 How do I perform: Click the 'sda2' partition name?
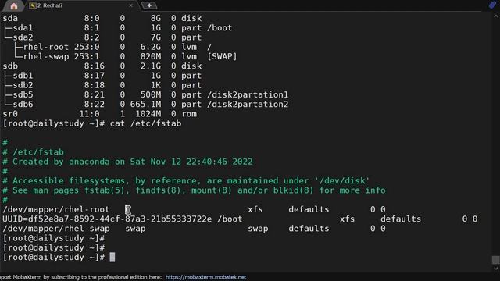pyautogui.click(x=23, y=37)
